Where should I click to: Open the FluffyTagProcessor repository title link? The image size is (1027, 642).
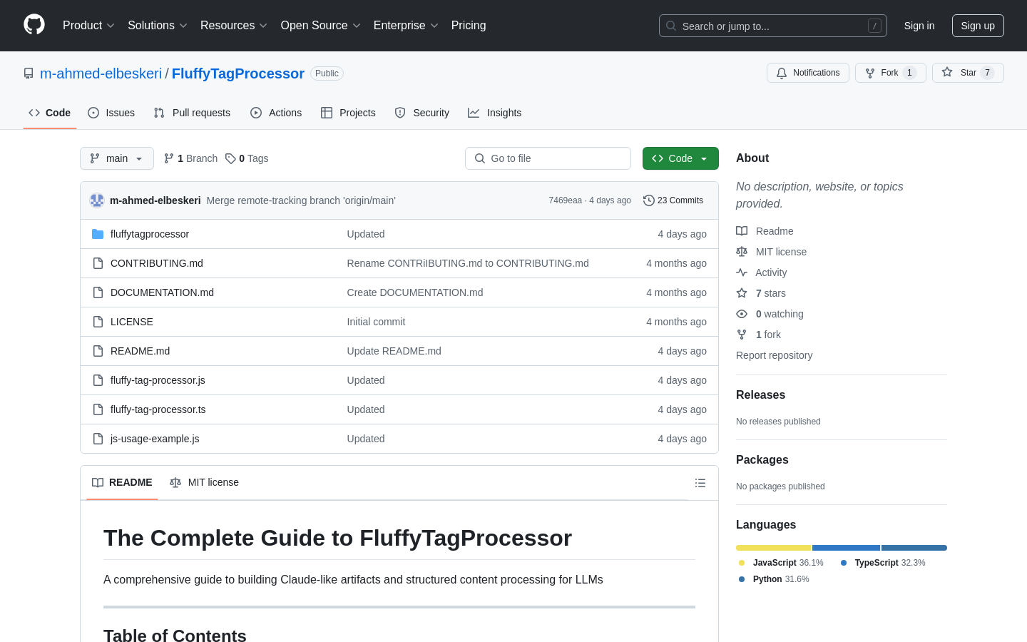pyautogui.click(x=238, y=73)
